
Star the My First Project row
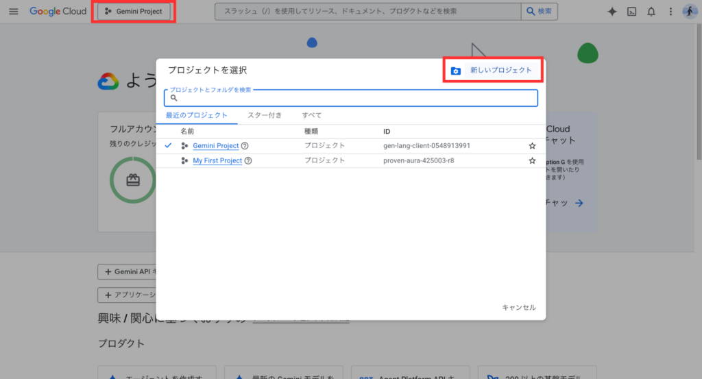point(532,160)
